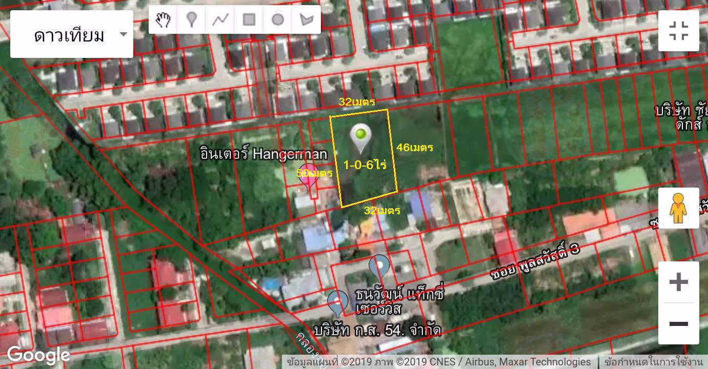Zoom in with the plus button

coord(678,282)
